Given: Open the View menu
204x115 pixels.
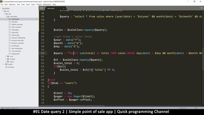Looking at the screenshot, I should [x=23, y=4].
